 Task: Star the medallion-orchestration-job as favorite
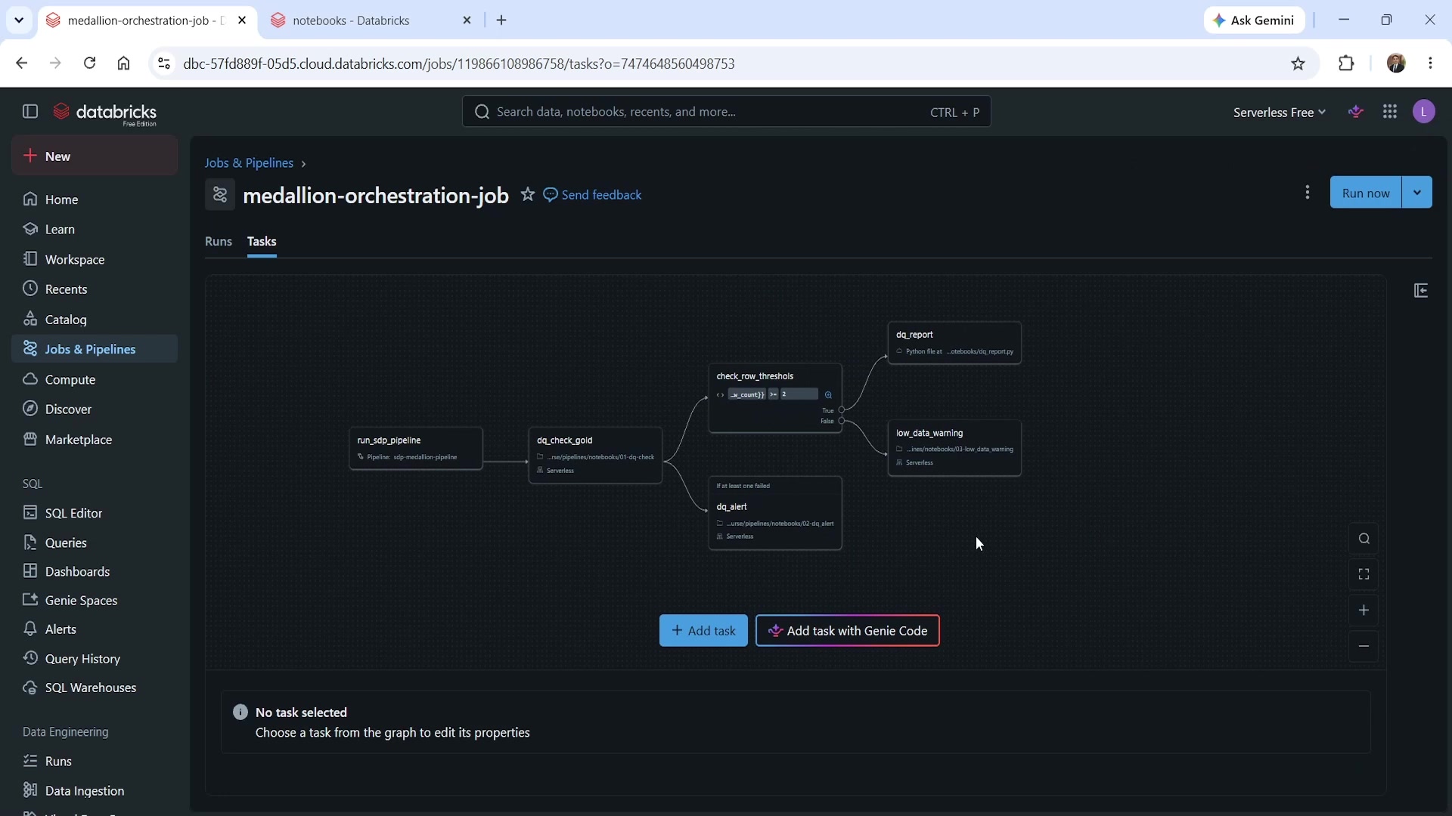tap(528, 195)
